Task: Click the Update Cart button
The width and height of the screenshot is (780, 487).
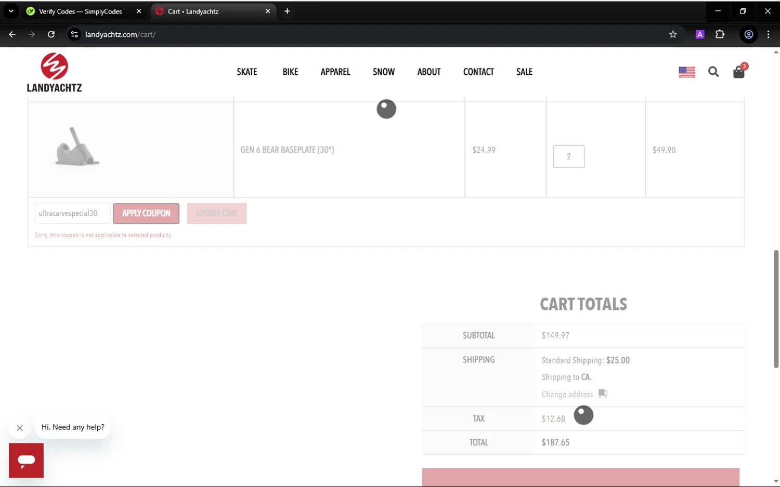Action: [x=217, y=213]
